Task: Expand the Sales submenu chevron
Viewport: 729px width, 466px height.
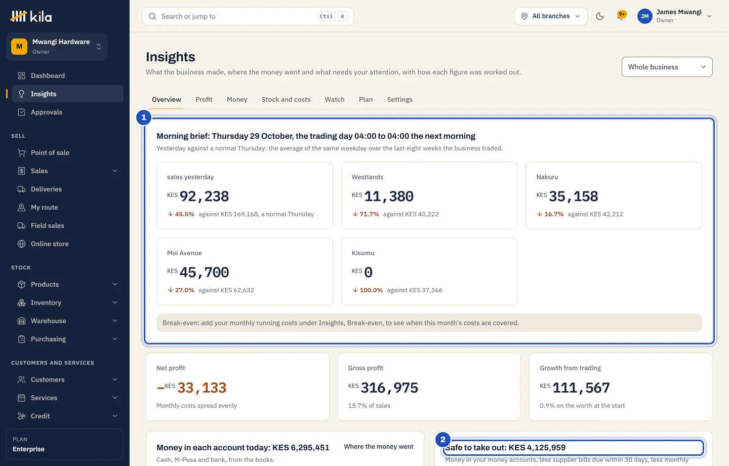Action: (115, 171)
